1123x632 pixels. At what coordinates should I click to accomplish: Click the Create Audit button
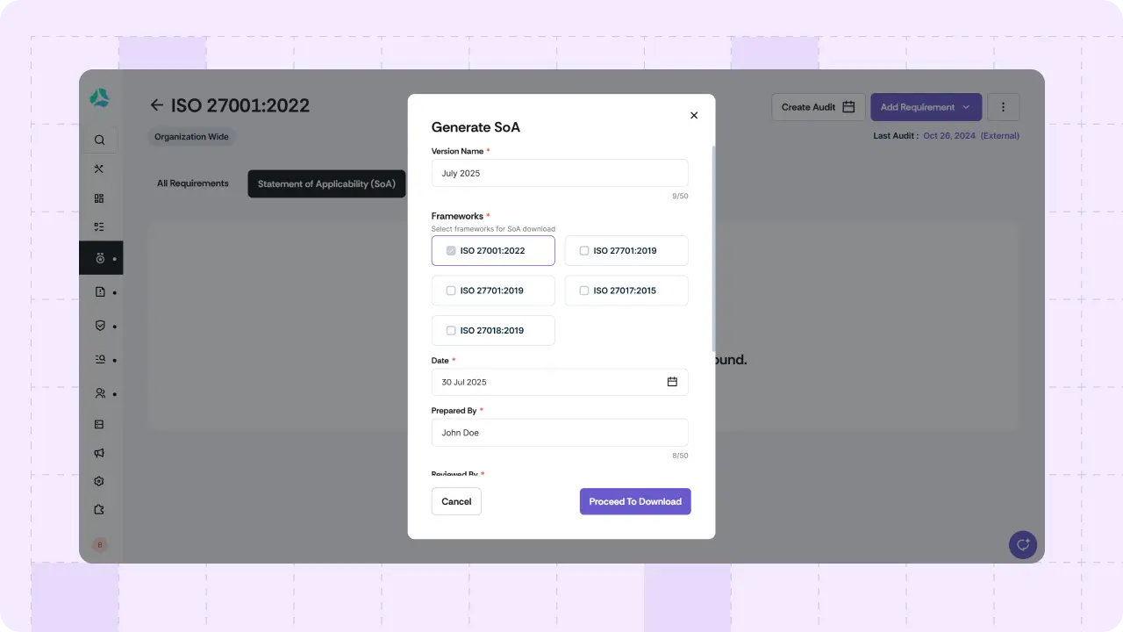[819, 107]
